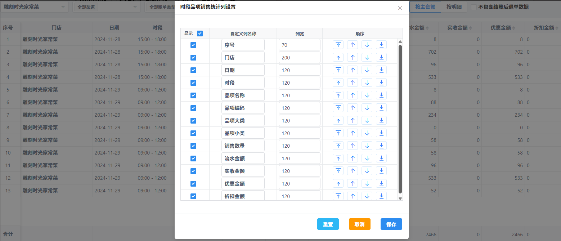Open the 雕刻时光家常菜 store dropdown
Screen dimensions: 561x241
point(34,7)
